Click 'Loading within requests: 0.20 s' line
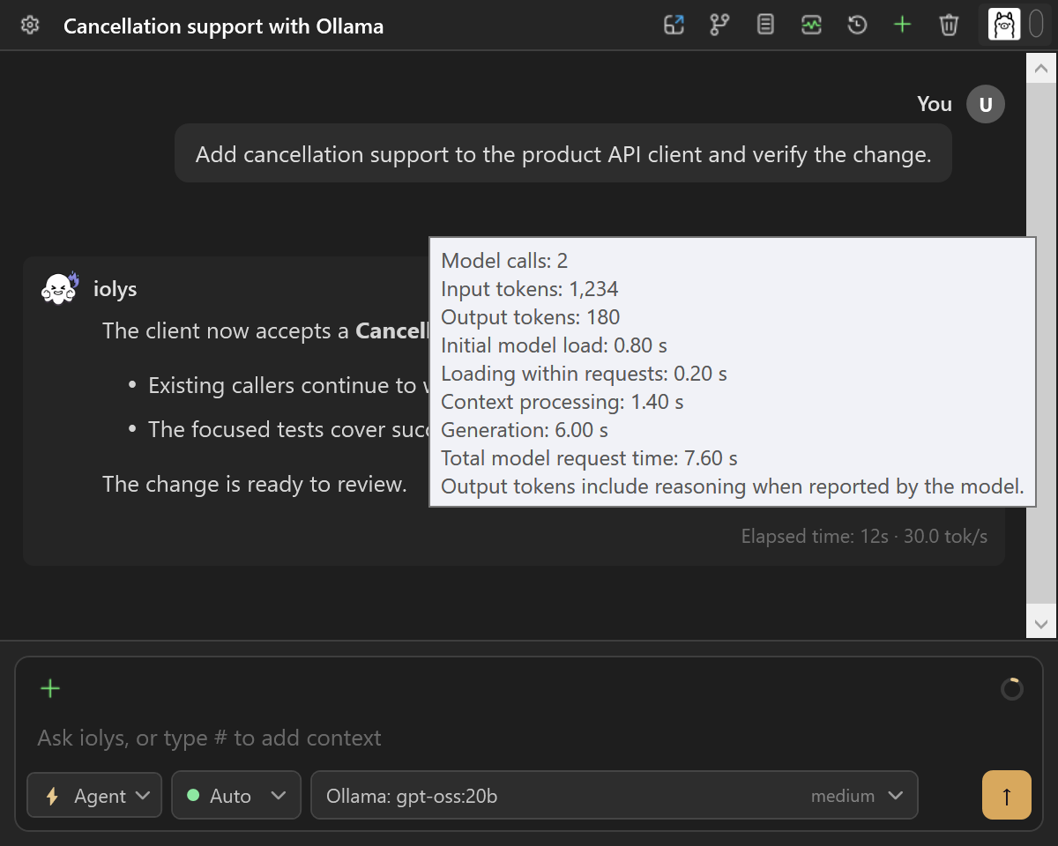 click(584, 373)
